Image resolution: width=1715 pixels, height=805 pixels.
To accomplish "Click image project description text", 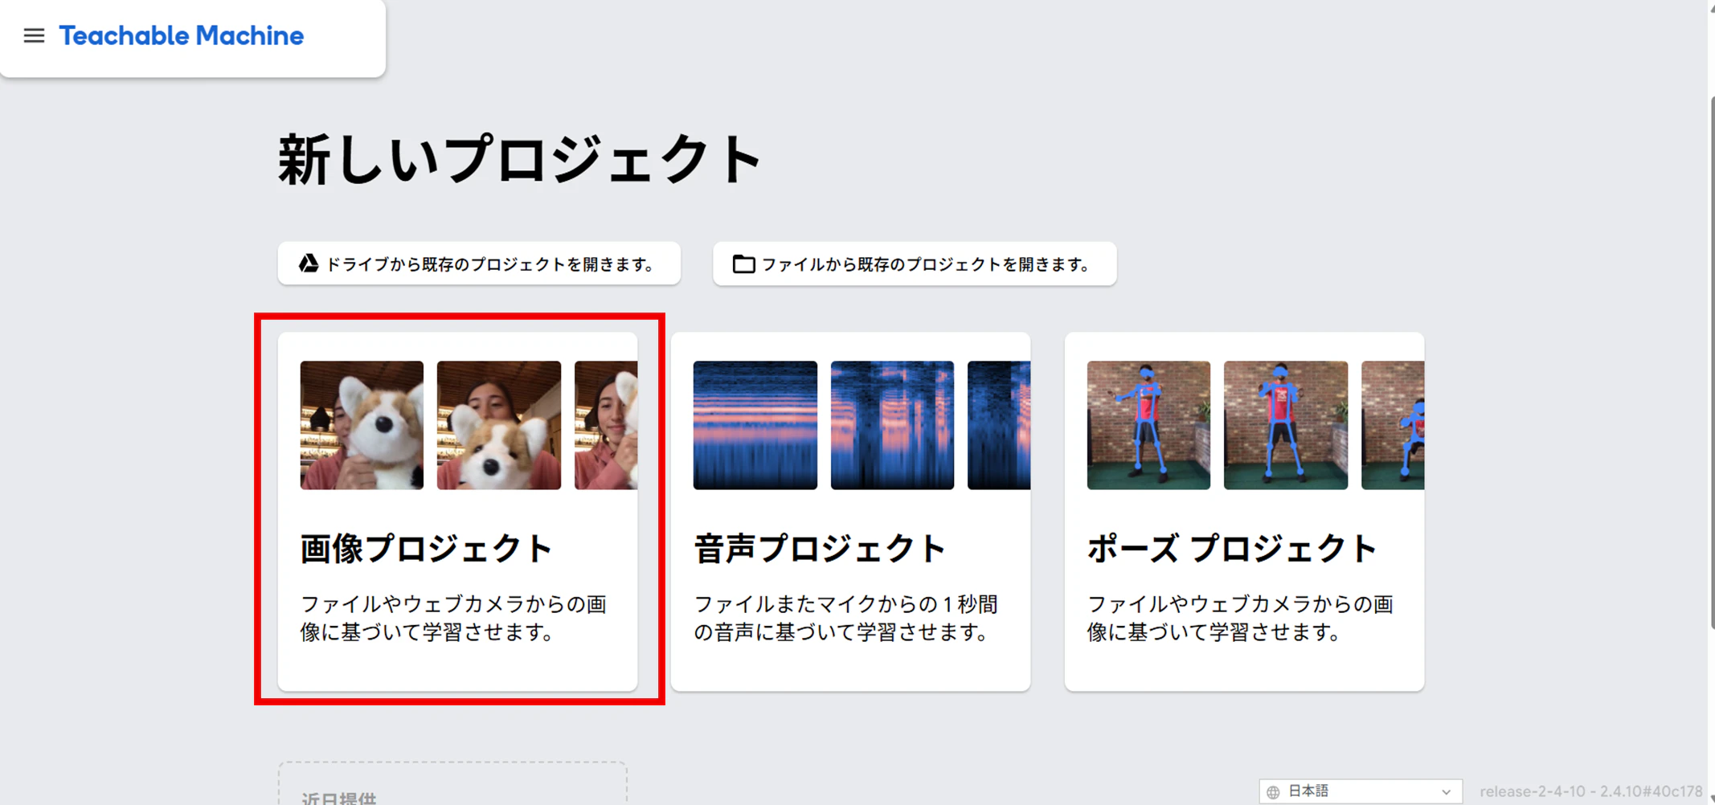I will click(x=453, y=618).
